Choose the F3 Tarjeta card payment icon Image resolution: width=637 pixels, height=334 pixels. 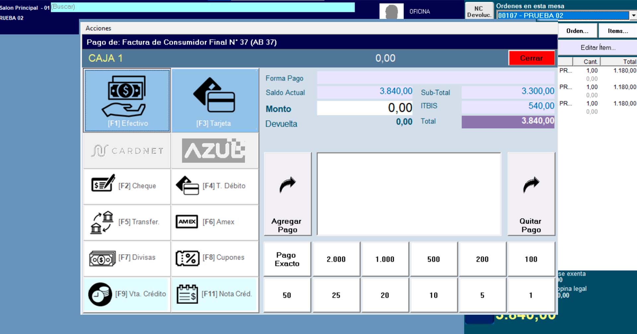click(215, 100)
